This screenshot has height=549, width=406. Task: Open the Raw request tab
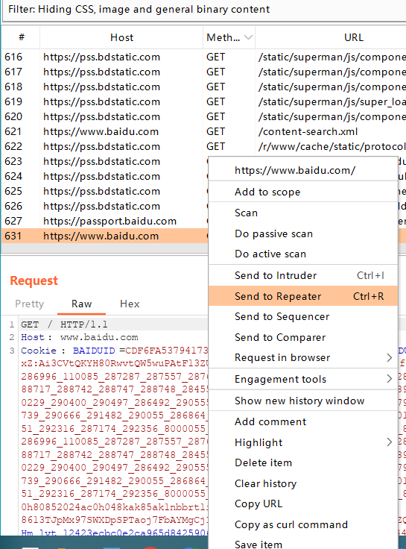point(81,304)
